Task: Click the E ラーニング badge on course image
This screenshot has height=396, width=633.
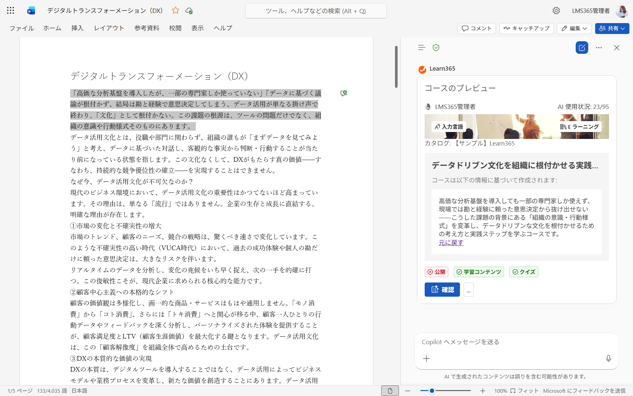Action: click(579, 127)
